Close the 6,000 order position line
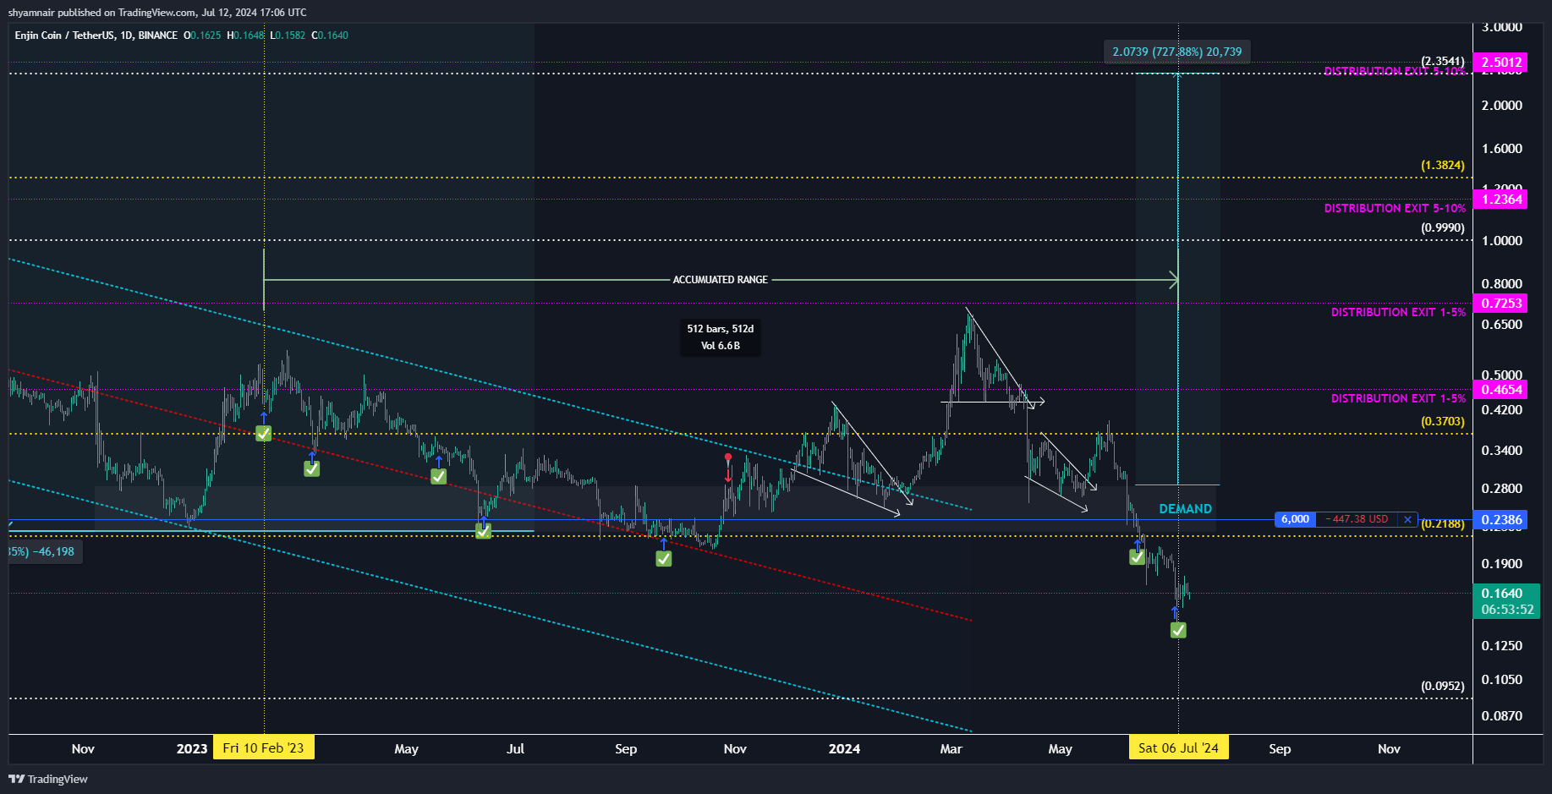The width and height of the screenshot is (1552, 794). pyautogui.click(x=1407, y=519)
